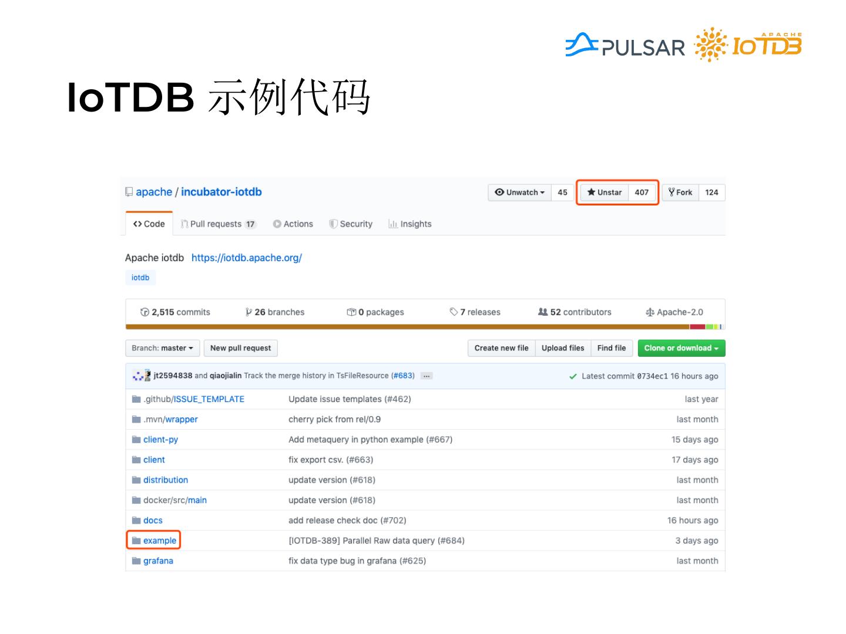Click the folder icon next to docs
The height and width of the screenshot is (634, 846).
[136, 521]
